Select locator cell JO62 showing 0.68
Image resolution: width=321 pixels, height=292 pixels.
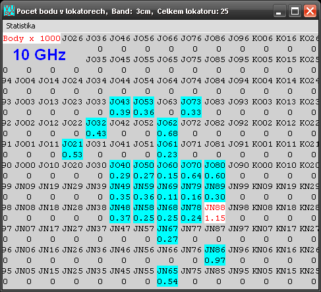167,128
